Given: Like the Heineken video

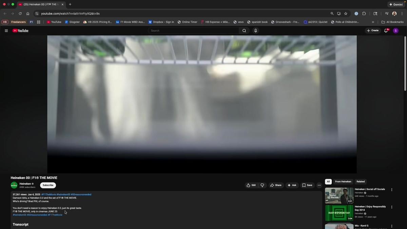Looking at the screenshot, I should 251,185.
